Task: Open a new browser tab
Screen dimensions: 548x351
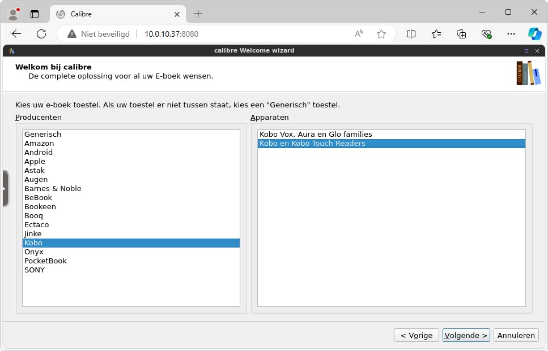Action: pos(198,14)
